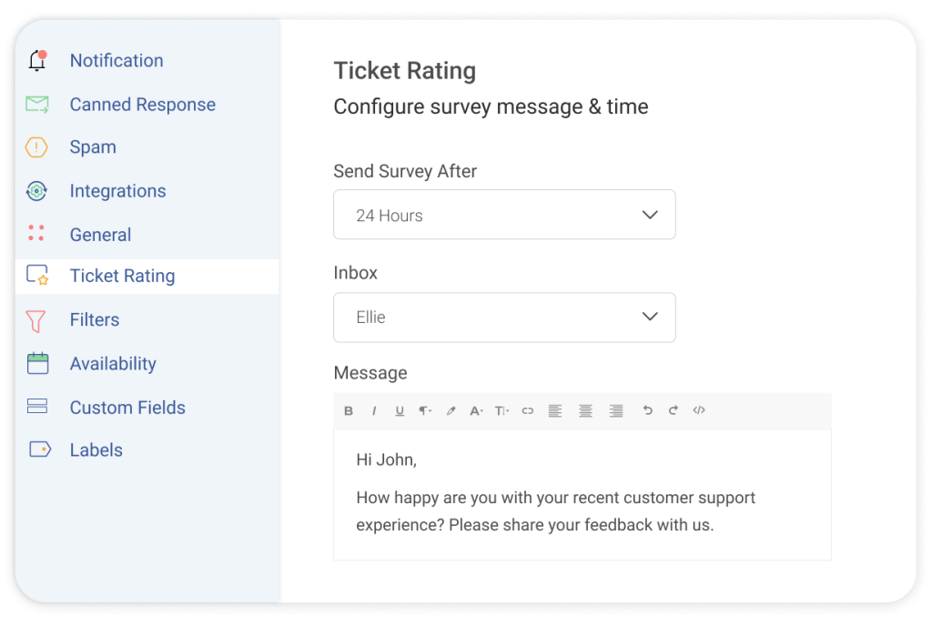Left-align the message text

click(555, 411)
